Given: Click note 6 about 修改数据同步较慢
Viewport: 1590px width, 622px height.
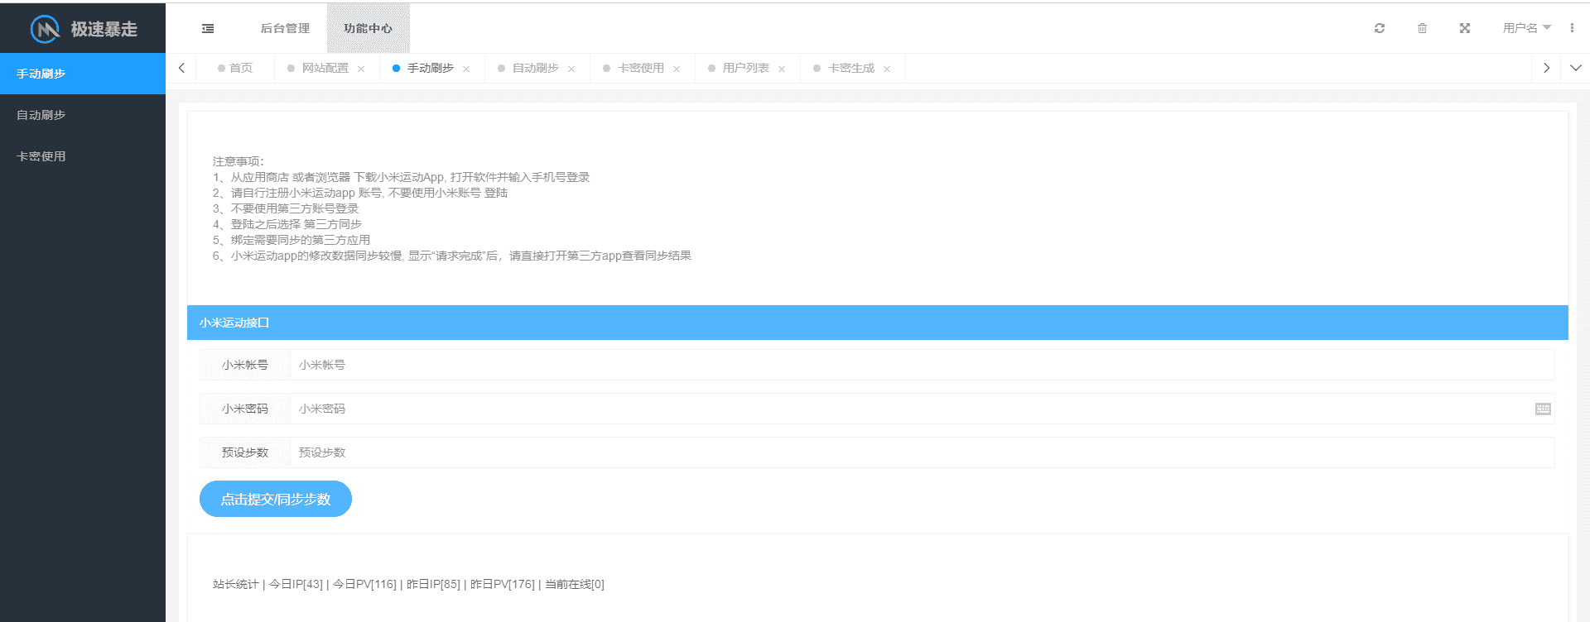Looking at the screenshot, I should (x=452, y=256).
